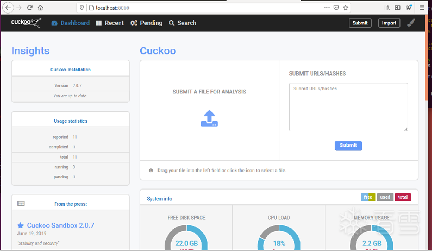Click the paintbrush theme icon
This screenshot has width=432, height=251.
411,23
